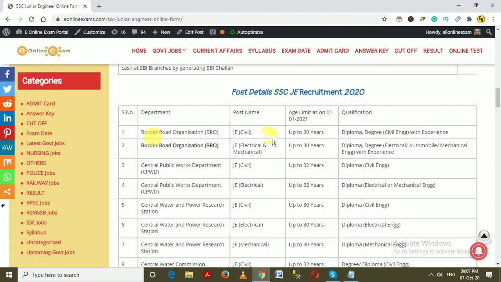
Task: Open Upcoming Govt Jobs category
Action: (50, 252)
